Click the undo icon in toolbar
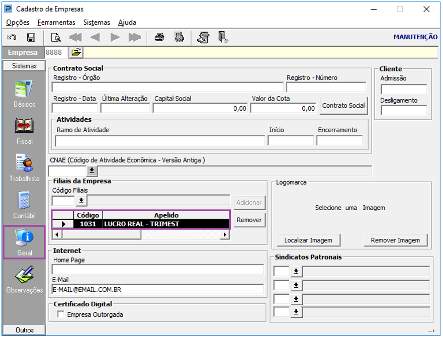This screenshot has width=443, height=339. pyautogui.click(x=12, y=37)
